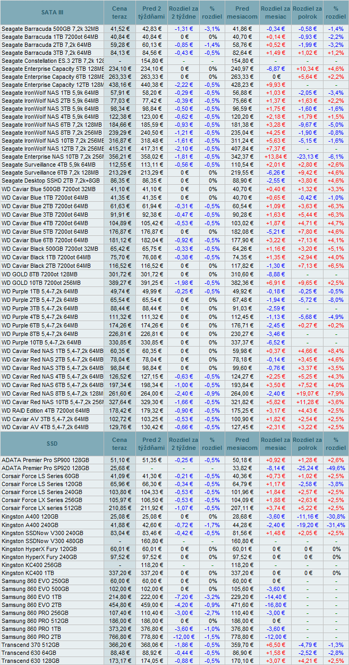Select "Cena teraz" header in SATA III section
This screenshot has width=349, height=665.
(x=120, y=12)
